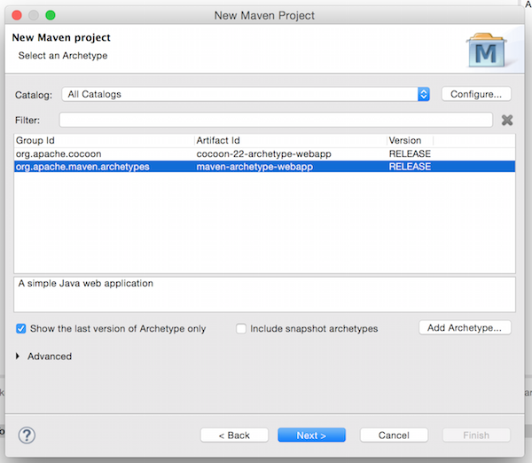This screenshot has height=463, width=532.
Task: Clear the filter with the X icon
Action: pyautogui.click(x=507, y=120)
